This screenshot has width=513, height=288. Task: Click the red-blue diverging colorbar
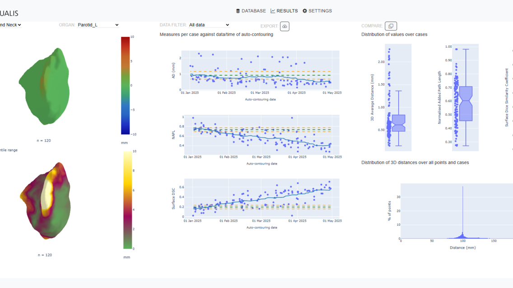[125, 86]
